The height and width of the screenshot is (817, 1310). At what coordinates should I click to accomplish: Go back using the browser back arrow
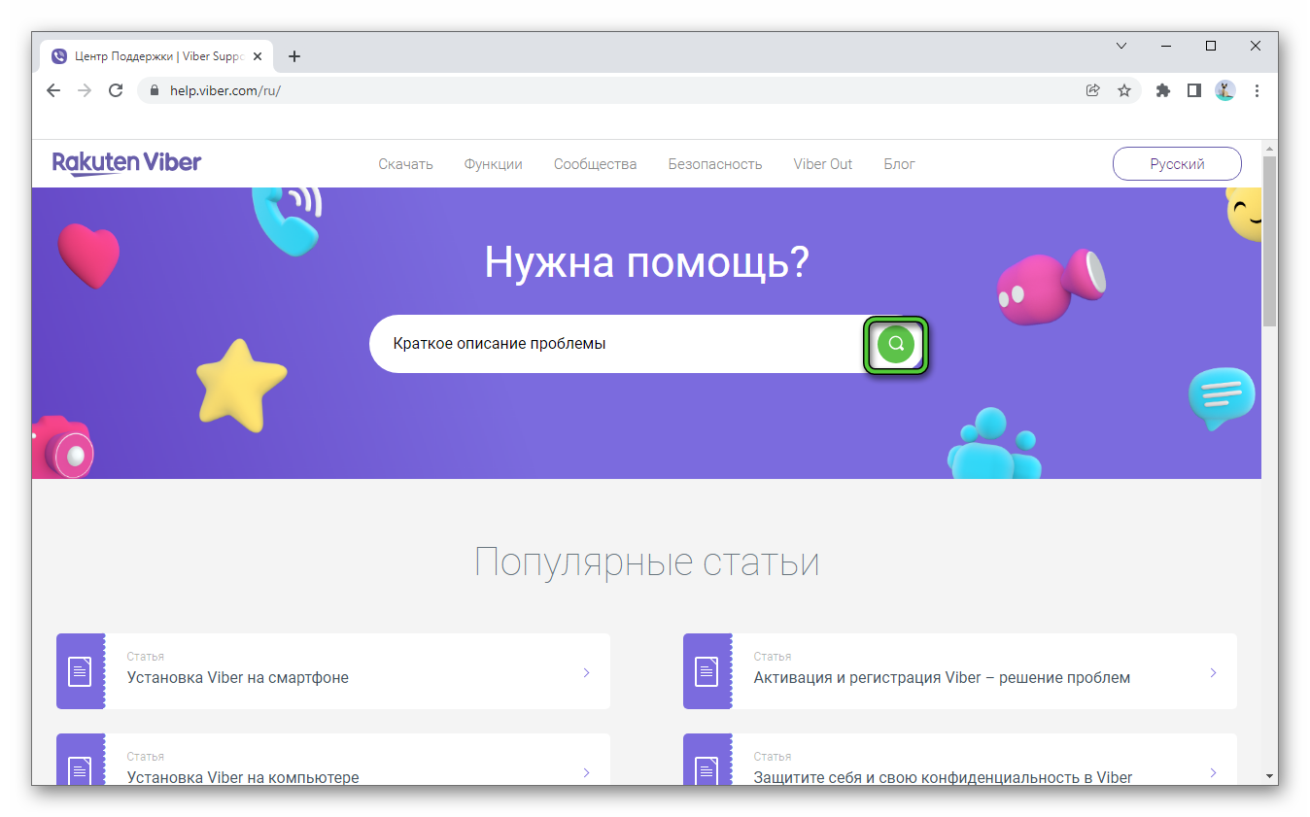pyautogui.click(x=53, y=90)
